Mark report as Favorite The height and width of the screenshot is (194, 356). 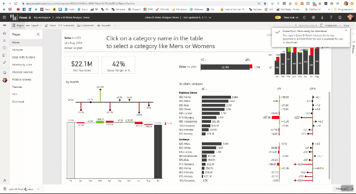[104, 25]
